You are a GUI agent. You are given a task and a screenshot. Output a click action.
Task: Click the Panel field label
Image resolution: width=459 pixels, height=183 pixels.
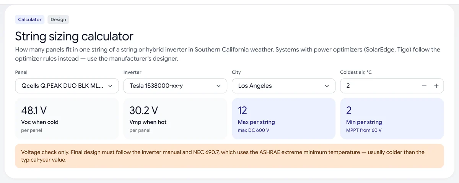pyautogui.click(x=21, y=72)
